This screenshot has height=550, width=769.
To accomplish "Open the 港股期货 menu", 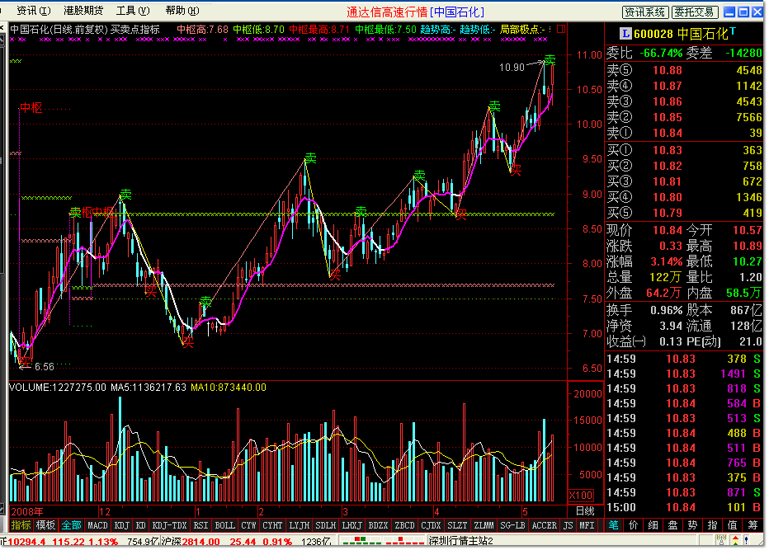I will coord(83,10).
